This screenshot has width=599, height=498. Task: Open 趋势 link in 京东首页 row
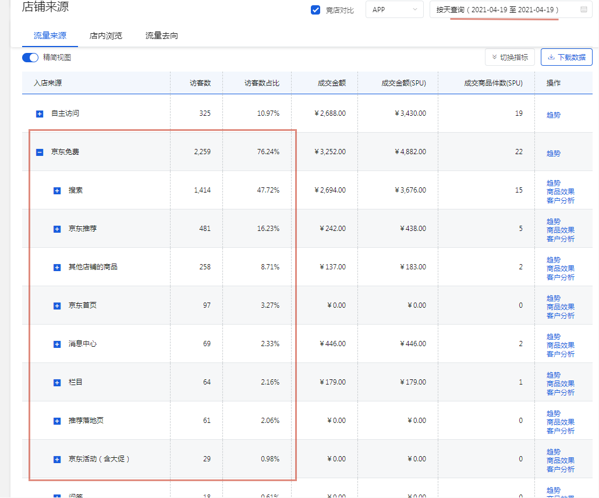[554, 298]
